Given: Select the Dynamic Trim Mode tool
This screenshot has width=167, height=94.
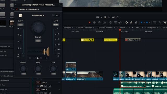Looking at the screenshot, I should point(99,22).
